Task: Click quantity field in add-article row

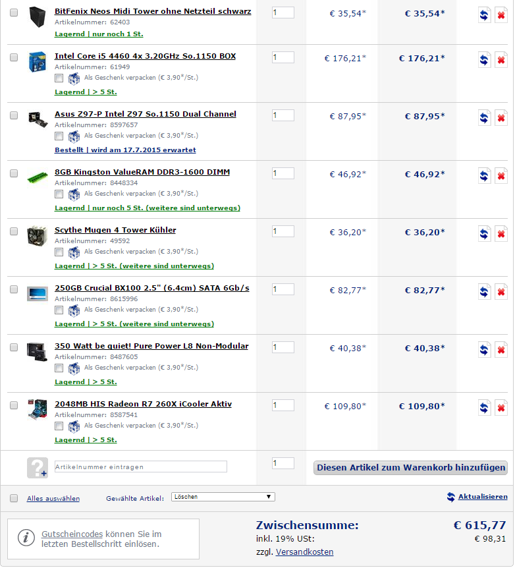Action: [283, 463]
